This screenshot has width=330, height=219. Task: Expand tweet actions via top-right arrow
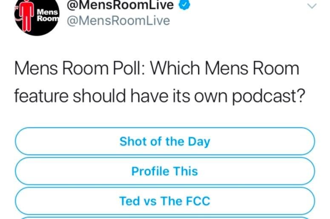coord(312,6)
